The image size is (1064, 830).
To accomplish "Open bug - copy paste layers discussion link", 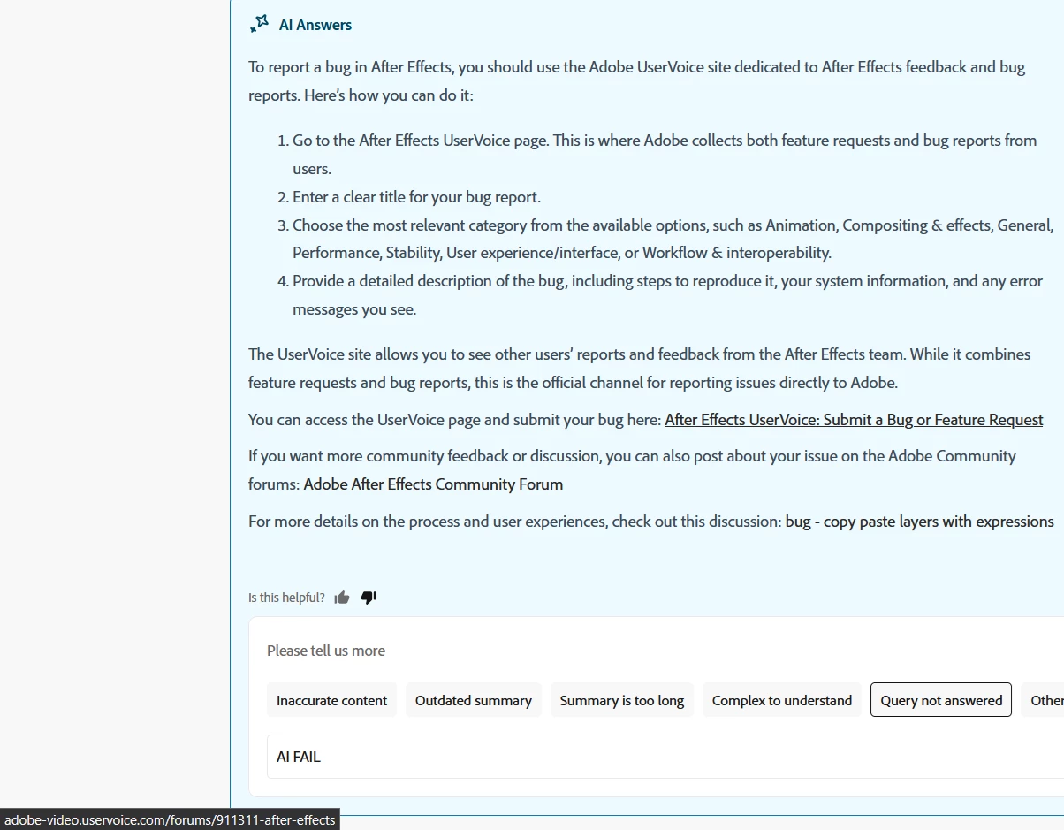I will tap(919, 522).
